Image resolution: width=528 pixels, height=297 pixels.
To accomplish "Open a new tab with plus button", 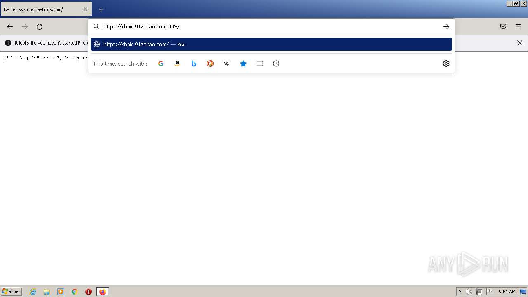I will pyautogui.click(x=101, y=9).
